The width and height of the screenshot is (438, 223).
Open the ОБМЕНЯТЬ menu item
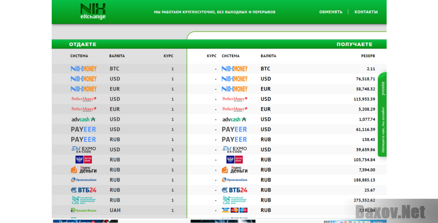click(331, 12)
